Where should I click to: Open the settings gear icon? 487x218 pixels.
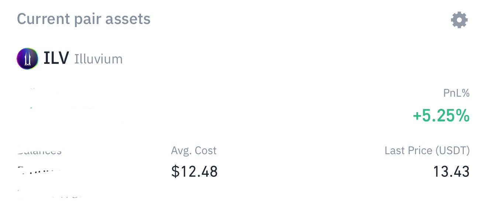[x=459, y=20]
